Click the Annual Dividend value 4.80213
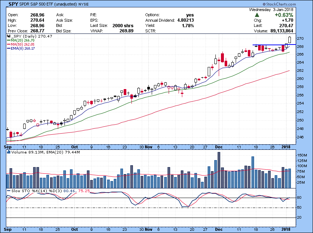The height and width of the screenshot is (233, 313). tap(186, 20)
